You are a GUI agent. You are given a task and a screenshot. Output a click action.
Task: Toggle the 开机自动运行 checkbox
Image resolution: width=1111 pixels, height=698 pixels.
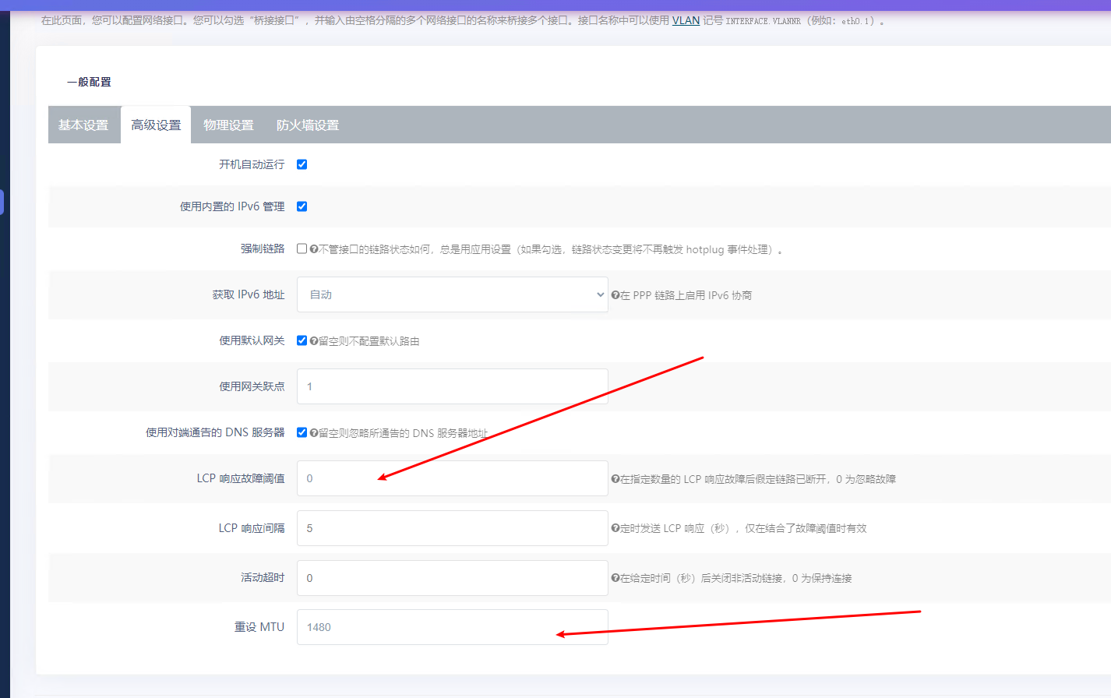click(302, 164)
